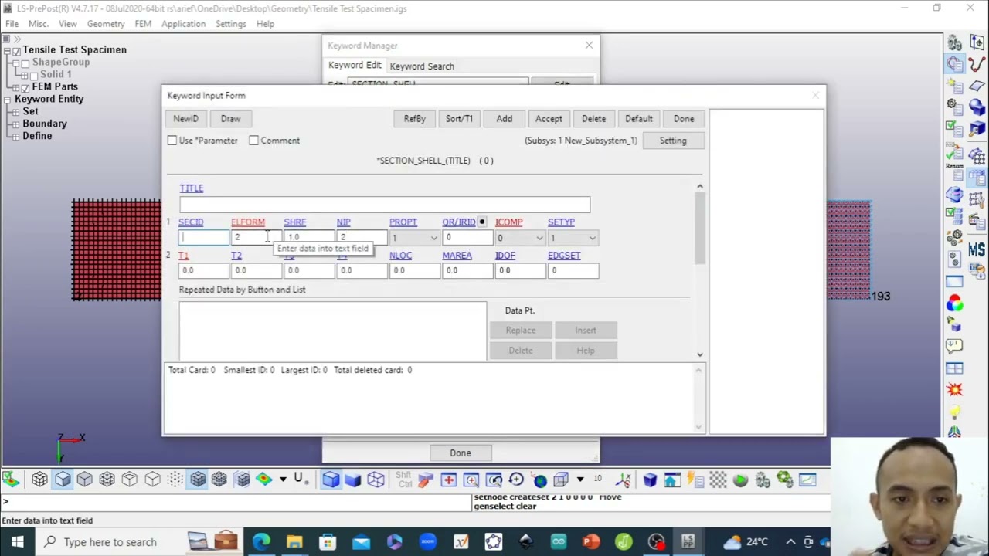989x556 pixels.
Task: Click the Shft Ctrl indicator icon
Action: click(403, 480)
